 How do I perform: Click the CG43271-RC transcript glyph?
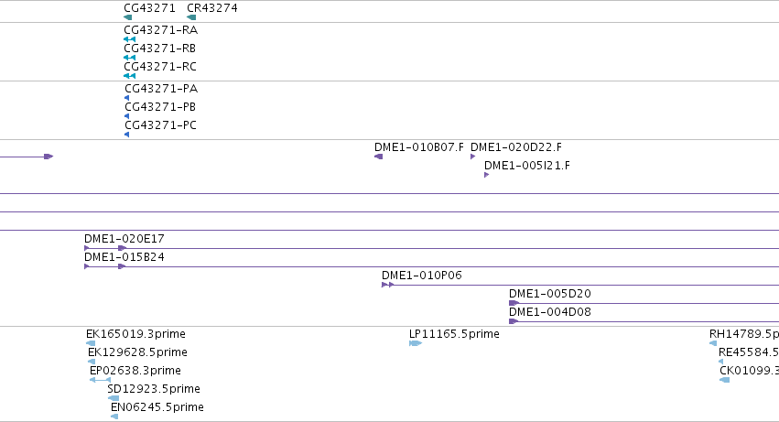click(129, 76)
